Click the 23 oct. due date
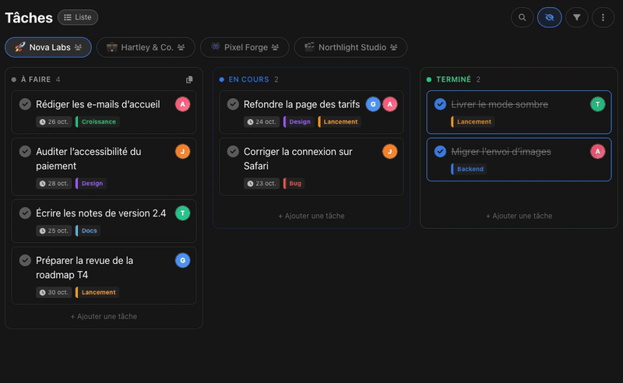623x383 pixels. click(262, 183)
